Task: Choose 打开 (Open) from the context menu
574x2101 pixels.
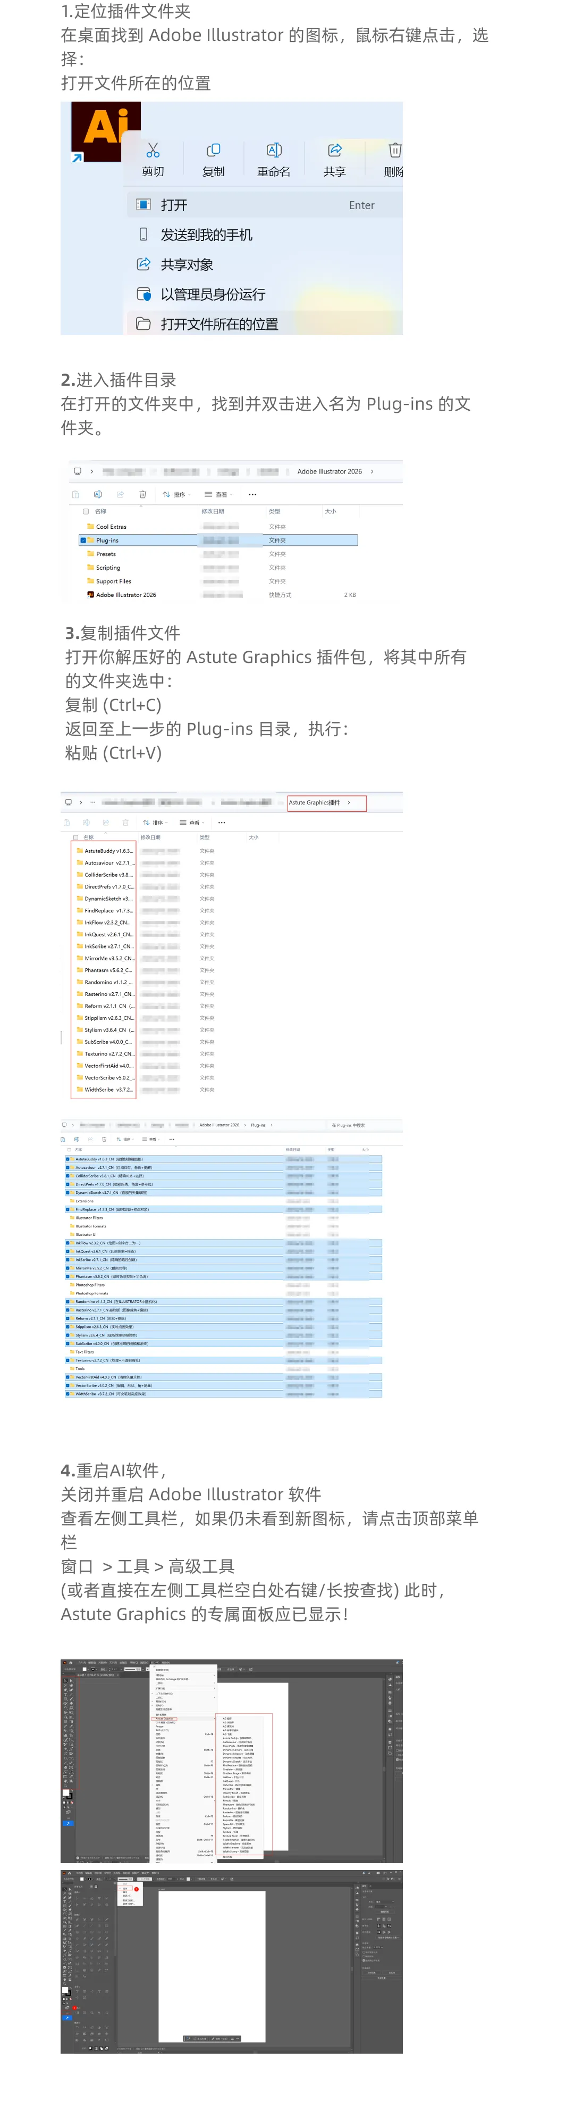Action: pos(265,205)
